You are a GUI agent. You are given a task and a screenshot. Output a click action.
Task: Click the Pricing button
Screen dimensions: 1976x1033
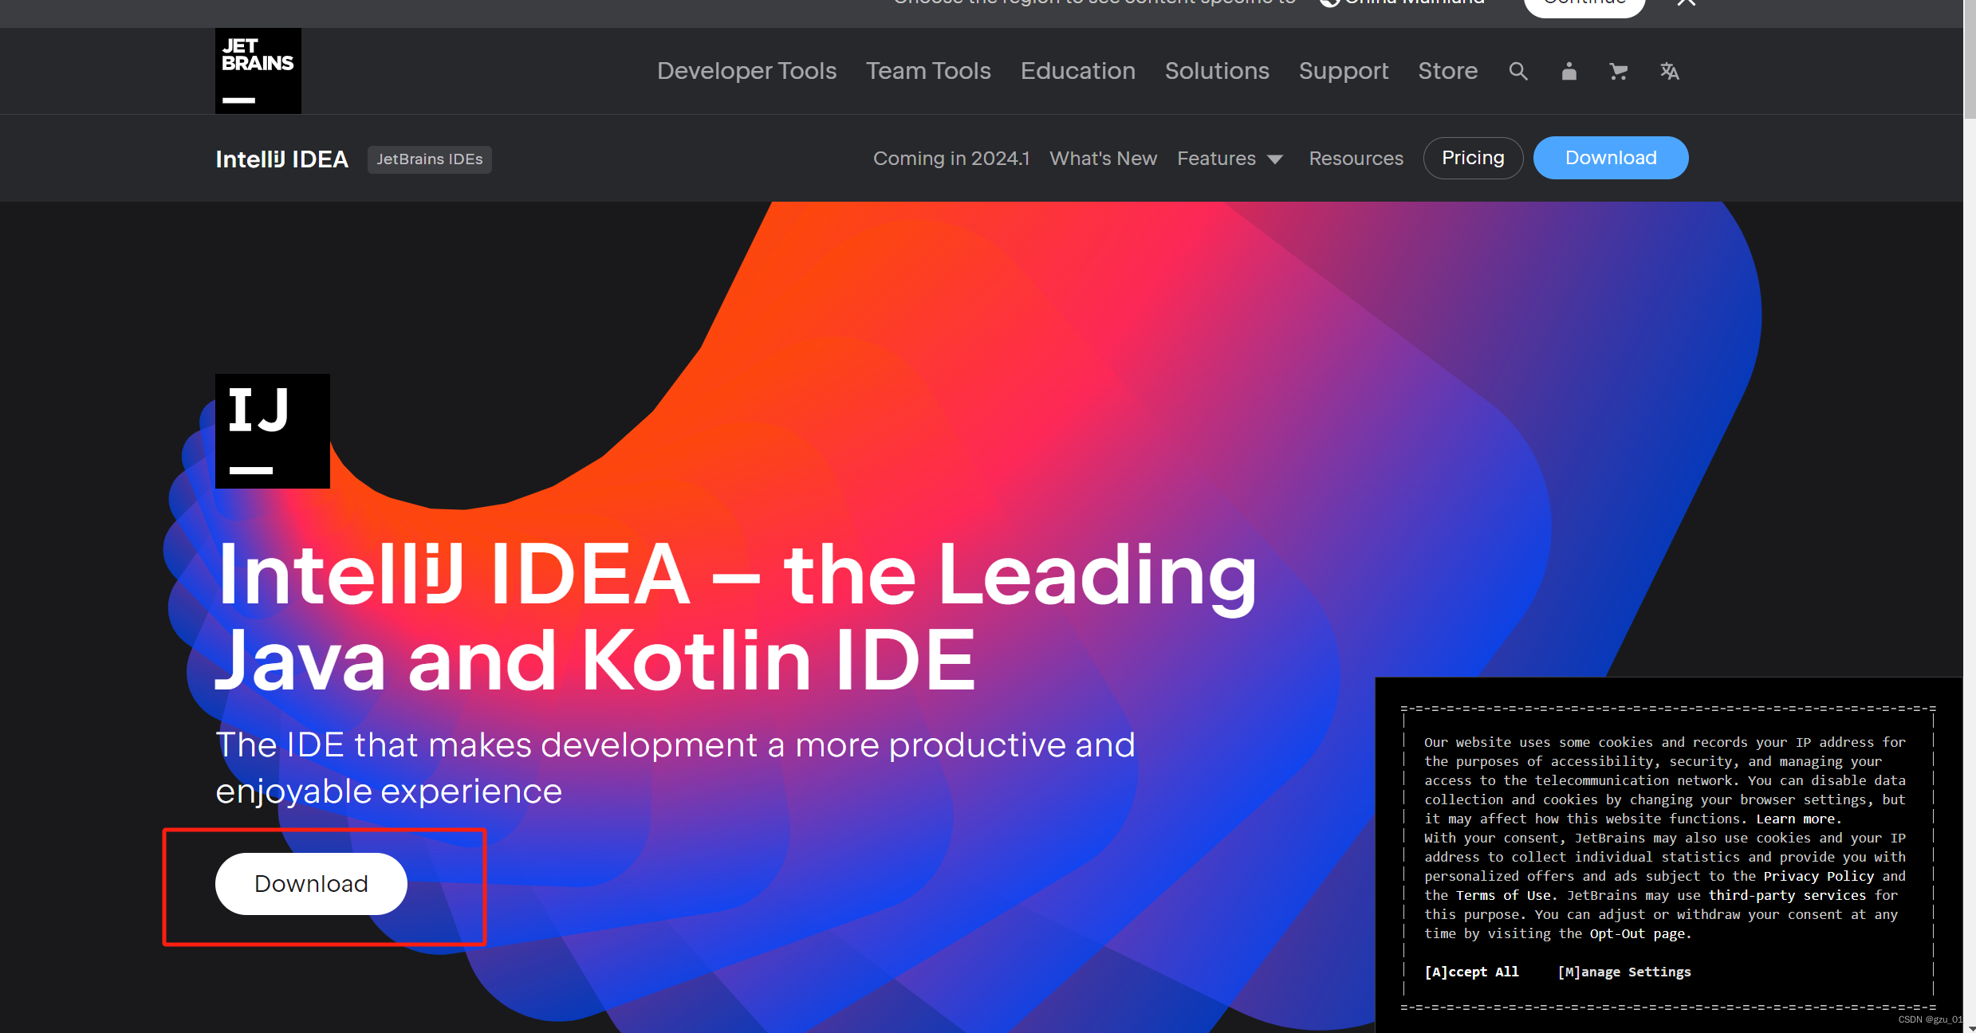[1473, 158]
